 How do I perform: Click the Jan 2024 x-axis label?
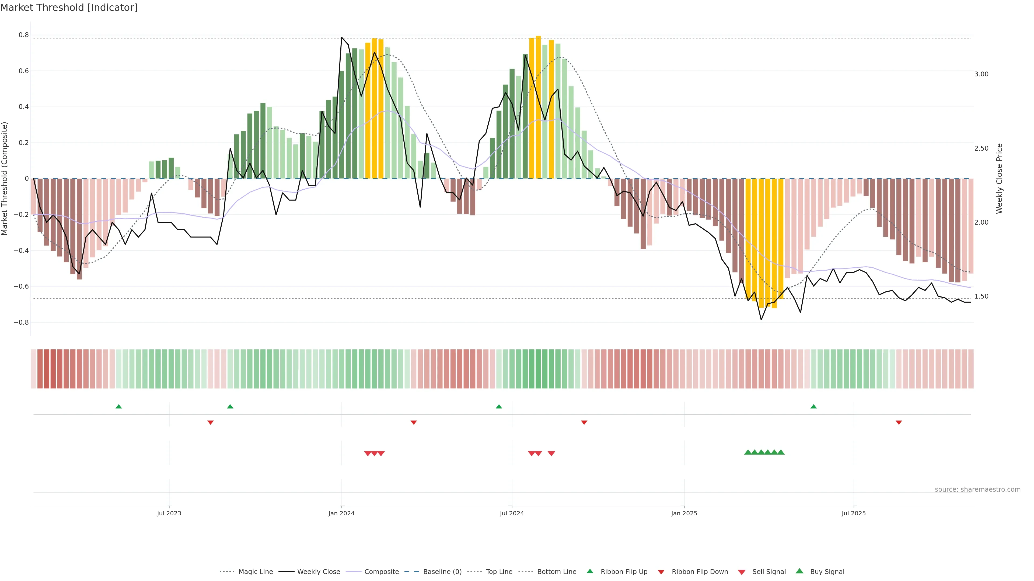click(341, 513)
